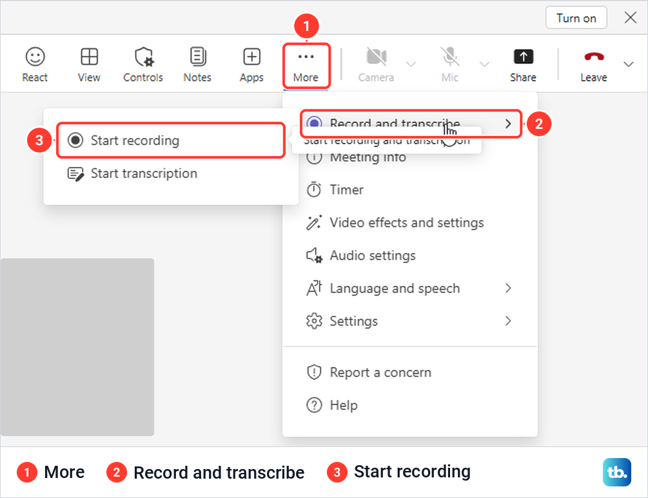Viewport: 648px width, 498px height.
Task: Unmute the Mic
Action: tap(449, 64)
